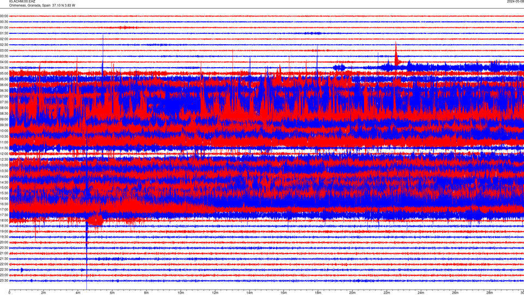Click the 20m tick label on x-axis
Viewport: 524px width, 295px height.
pos(352,293)
